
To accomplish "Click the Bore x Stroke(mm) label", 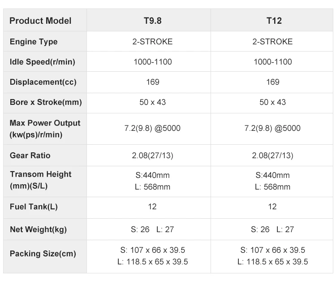I will 46,102.
